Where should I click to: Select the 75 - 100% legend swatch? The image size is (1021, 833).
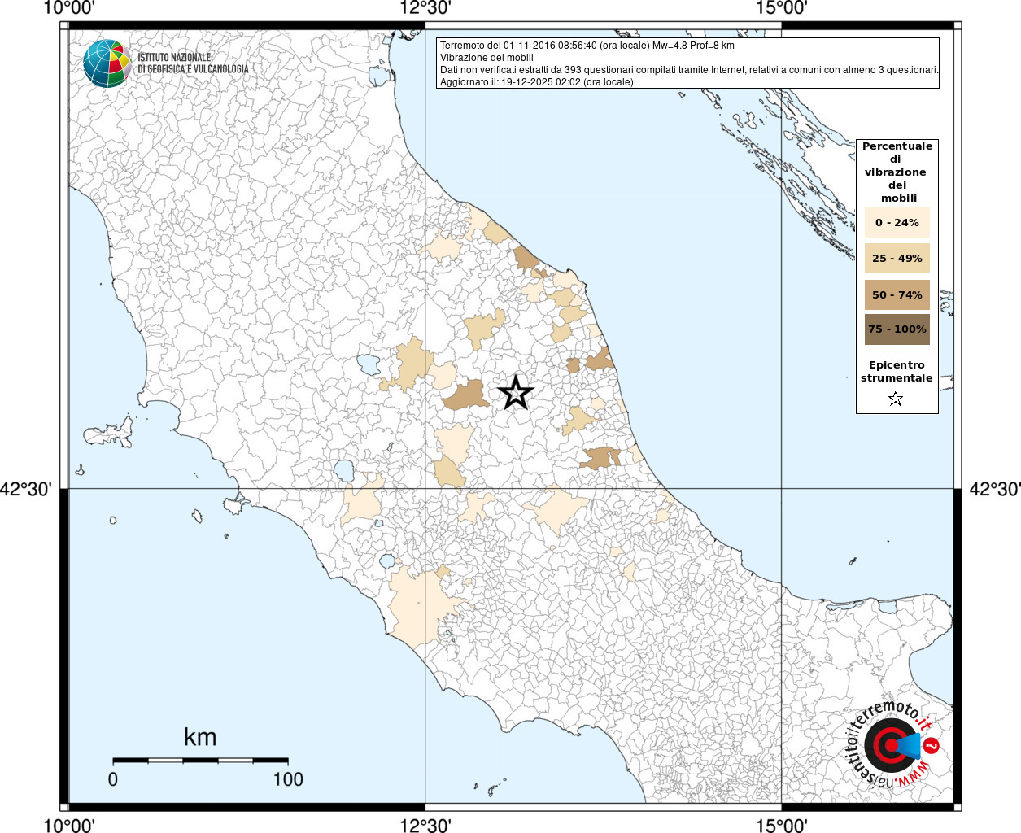[897, 329]
